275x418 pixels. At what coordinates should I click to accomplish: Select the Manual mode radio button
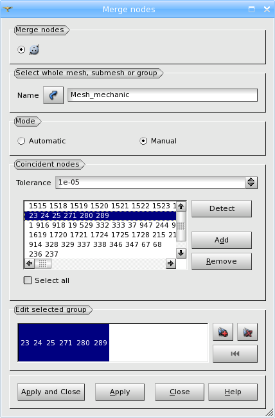pyautogui.click(x=143, y=141)
